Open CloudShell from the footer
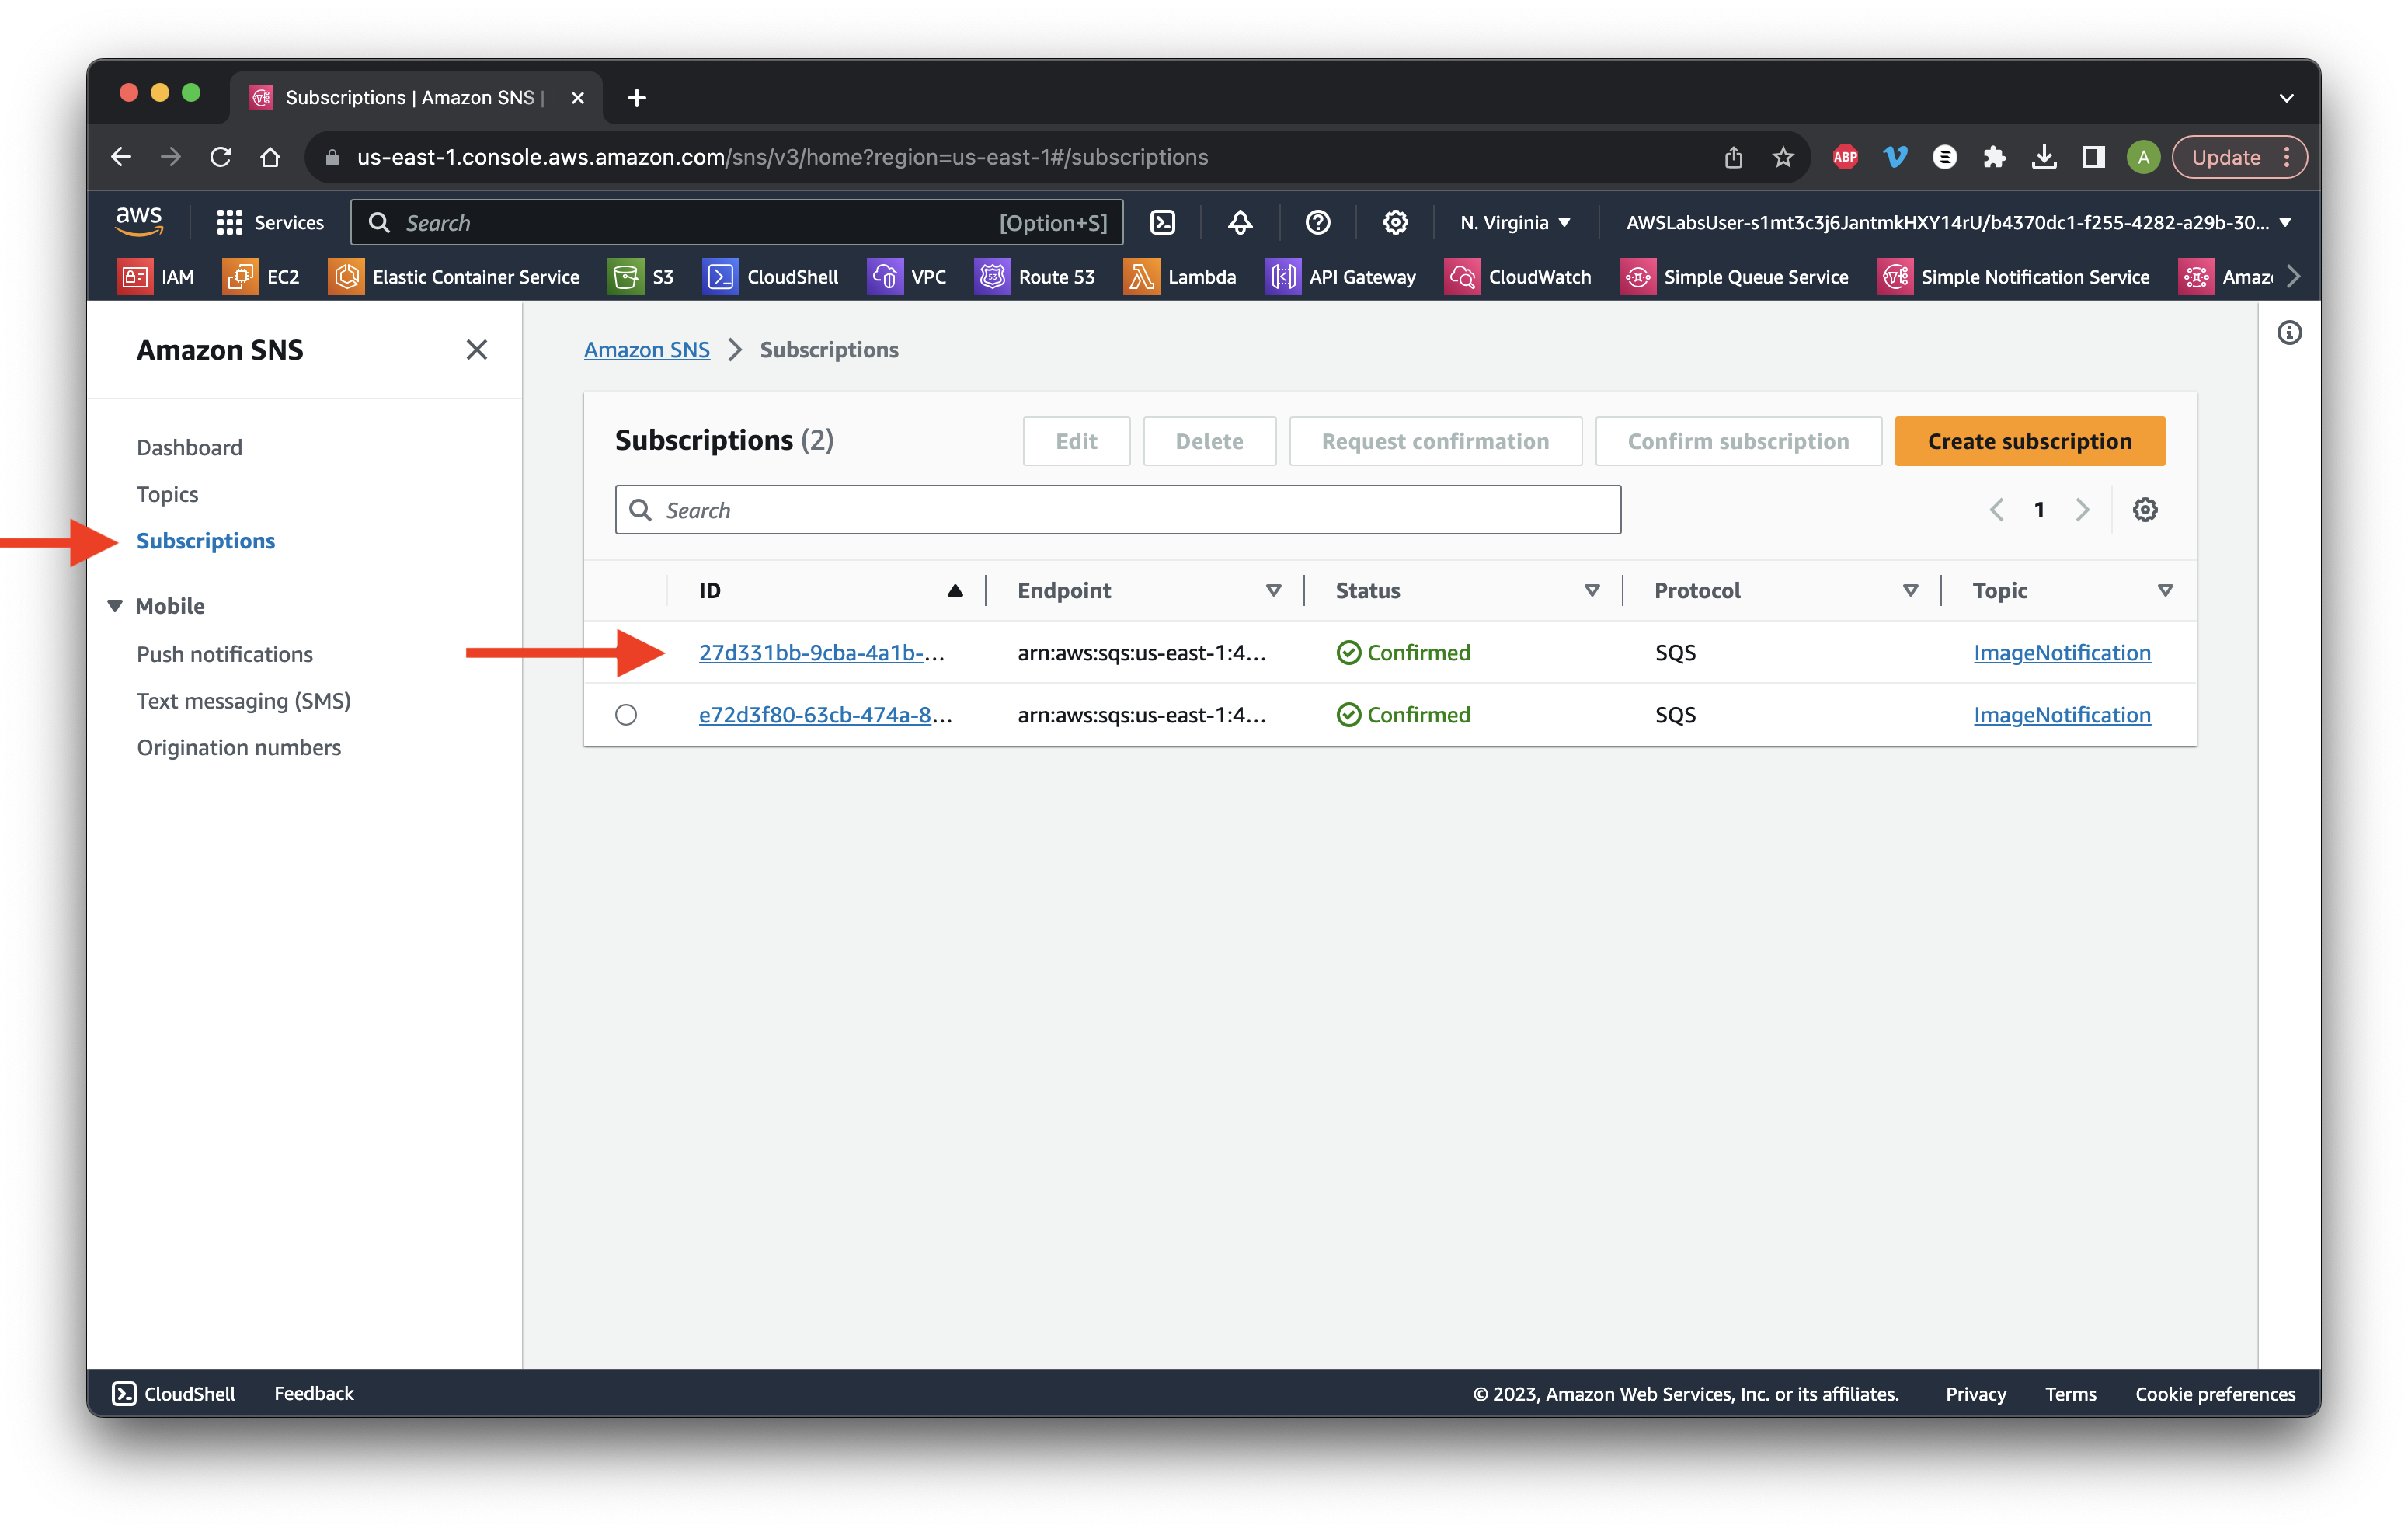 pos(173,1393)
